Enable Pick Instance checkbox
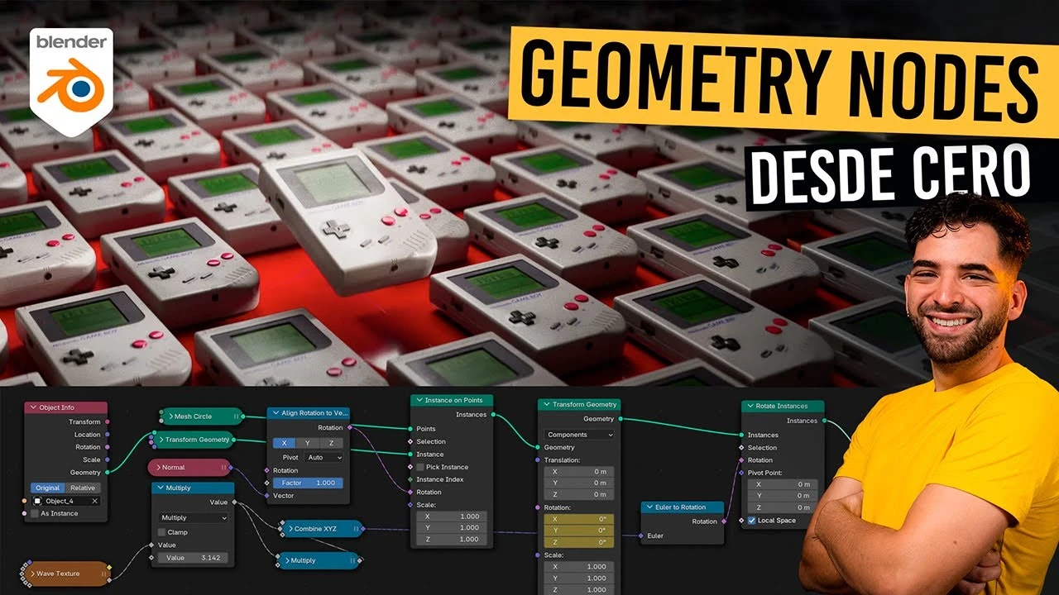This screenshot has width=1059, height=595. pyautogui.click(x=421, y=467)
